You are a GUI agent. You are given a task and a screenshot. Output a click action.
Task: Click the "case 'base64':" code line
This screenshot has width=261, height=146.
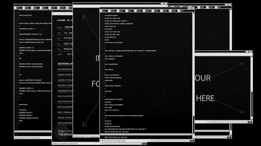click(x=108, y=29)
